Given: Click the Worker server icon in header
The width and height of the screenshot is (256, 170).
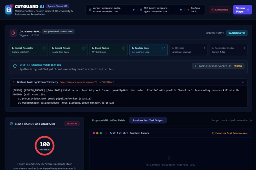Looking at the screenshot, I should 90,10.
